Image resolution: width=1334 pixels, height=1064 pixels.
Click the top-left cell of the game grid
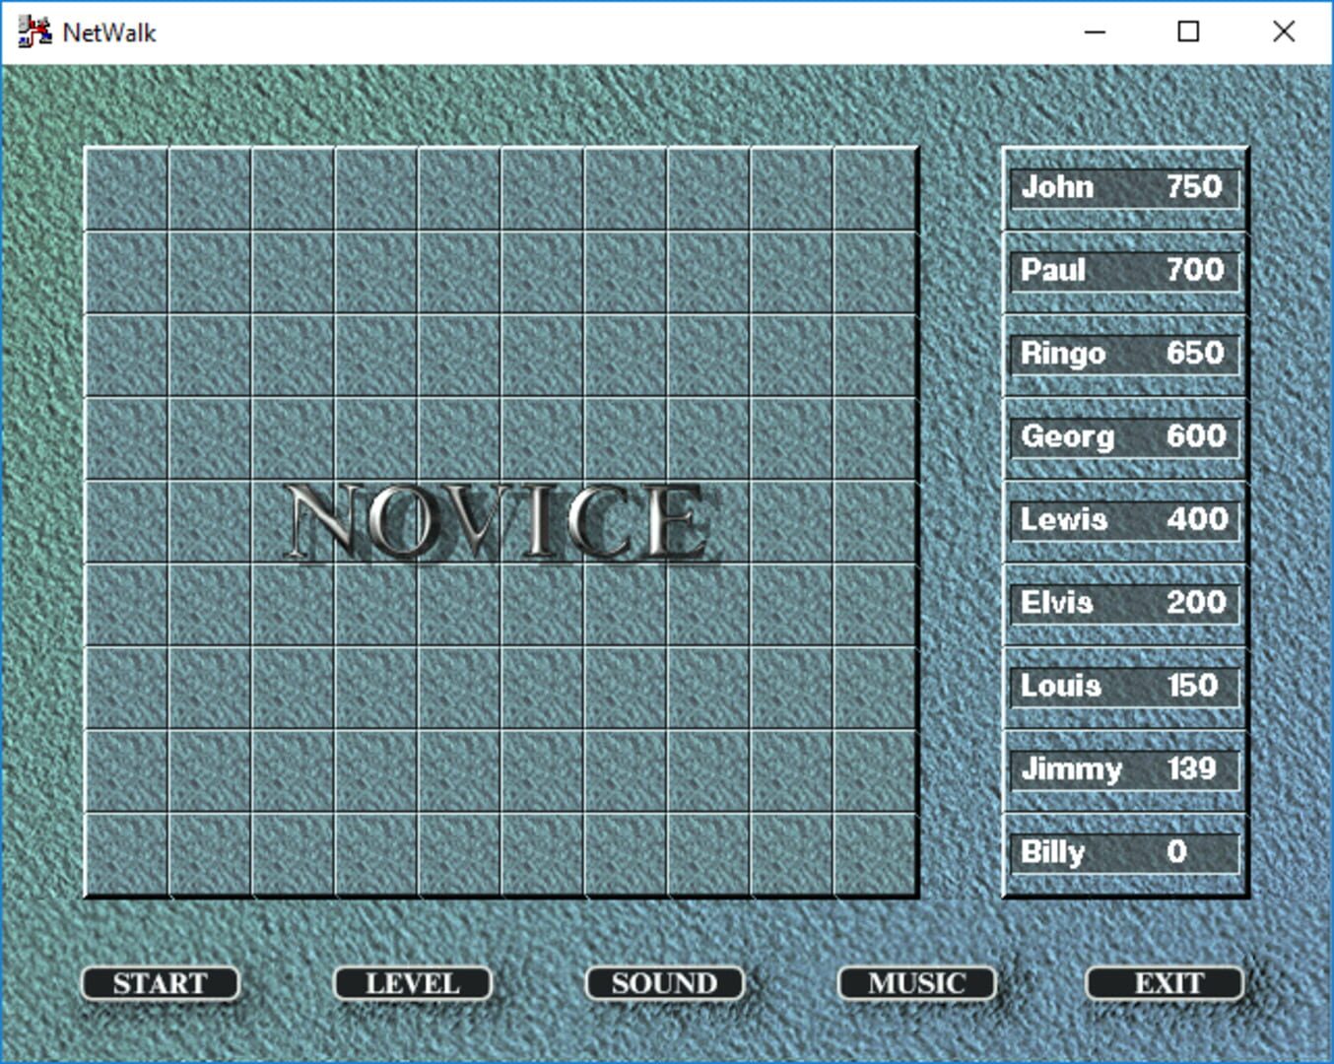128,187
